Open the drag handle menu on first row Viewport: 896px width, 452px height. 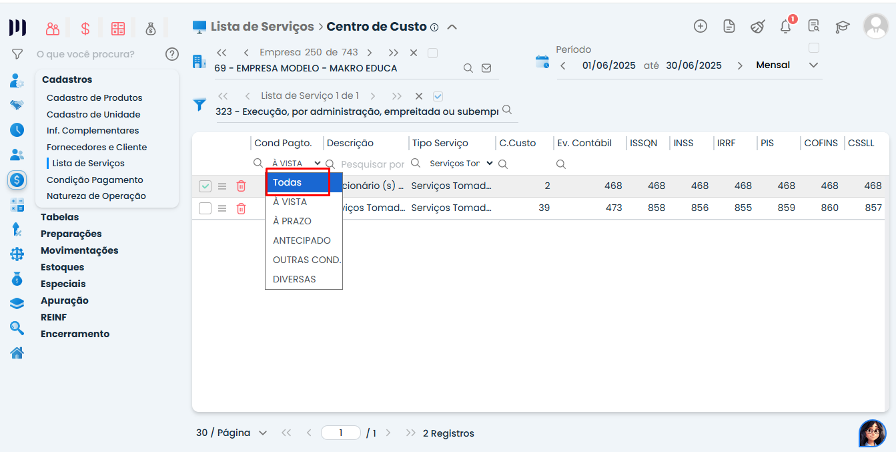pyautogui.click(x=223, y=186)
